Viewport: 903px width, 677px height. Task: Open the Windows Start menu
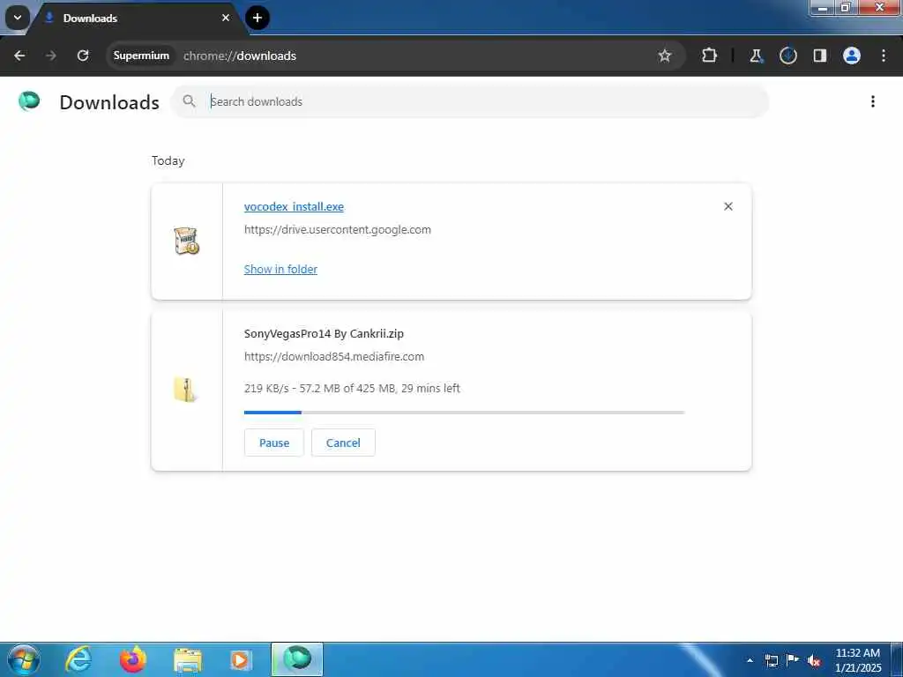click(24, 659)
